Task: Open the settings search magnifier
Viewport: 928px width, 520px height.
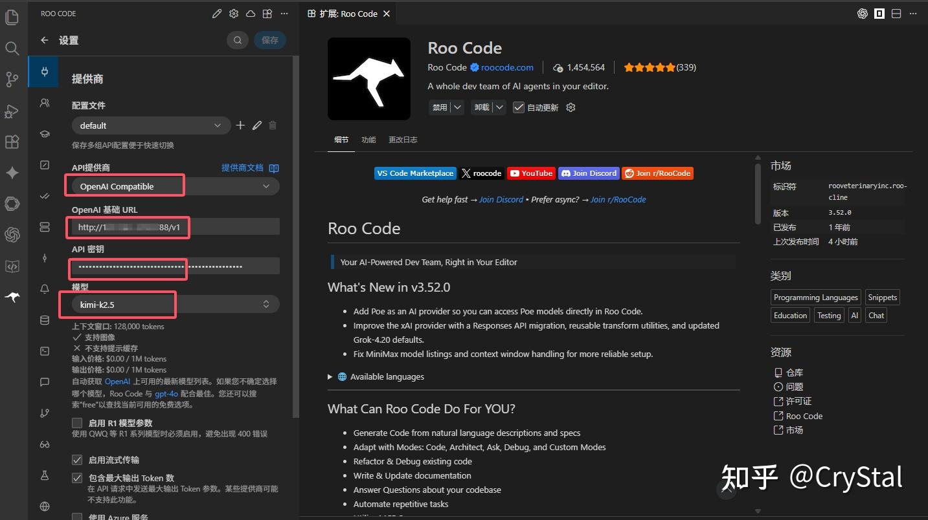Action: [x=238, y=40]
